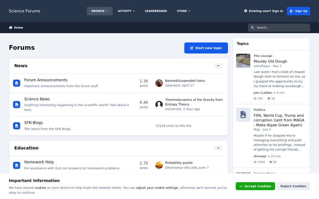The height and width of the screenshot is (199, 319).
Task: Accept Cookies button
Action: click(x=255, y=186)
